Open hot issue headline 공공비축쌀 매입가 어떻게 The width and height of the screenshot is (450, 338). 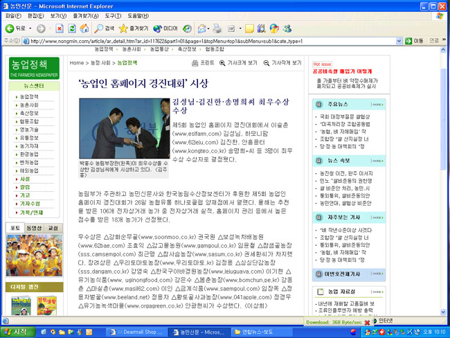point(342,71)
